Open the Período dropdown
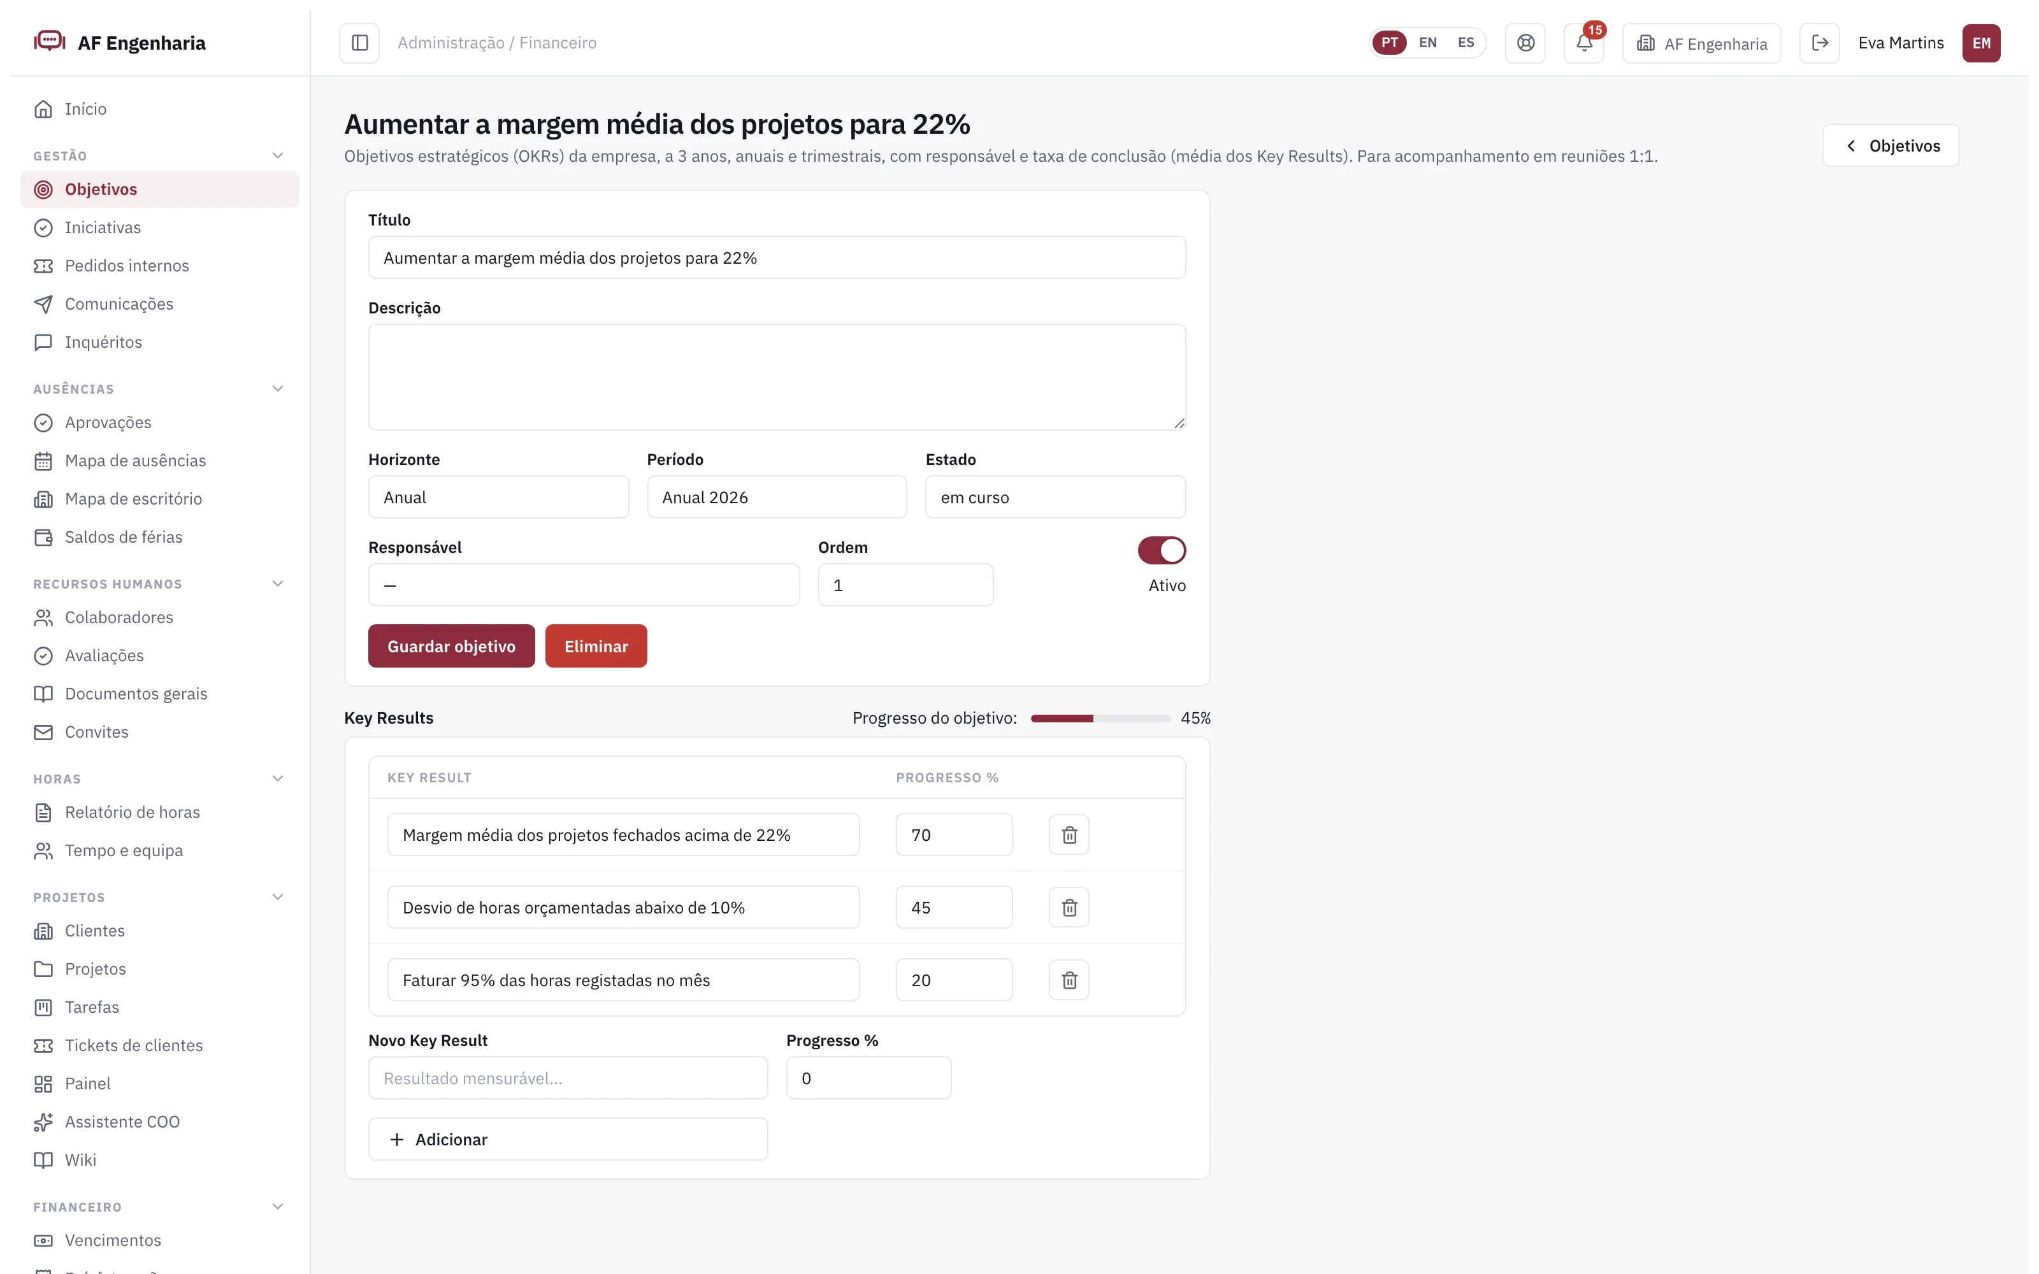The width and height of the screenshot is (2039, 1274). pyautogui.click(x=777, y=497)
